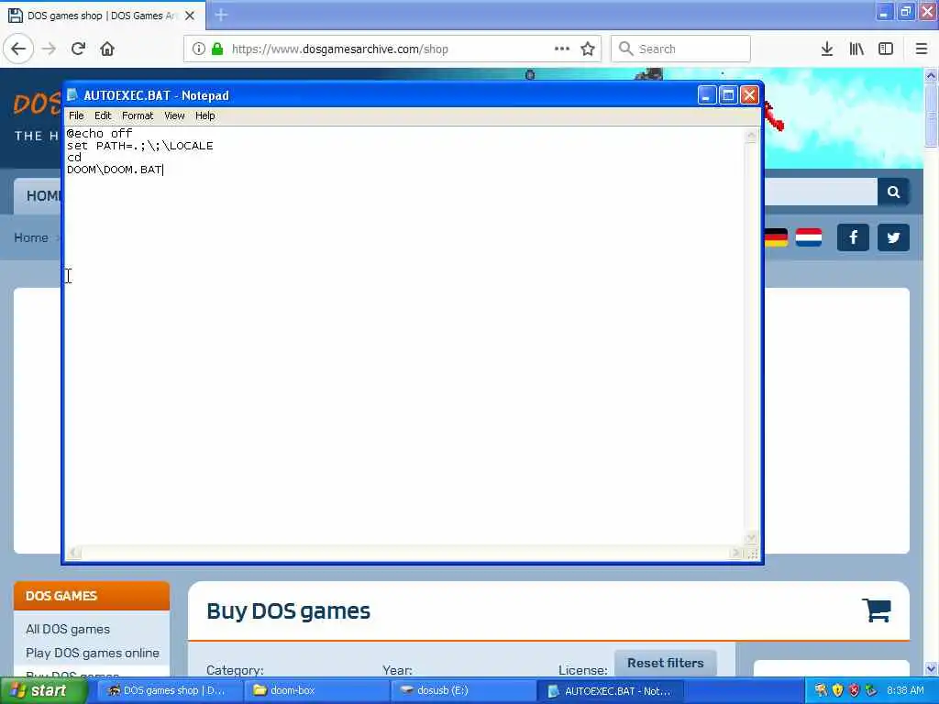The width and height of the screenshot is (939, 704).
Task: Place cursor in '@echo off' line
Action: point(99,134)
